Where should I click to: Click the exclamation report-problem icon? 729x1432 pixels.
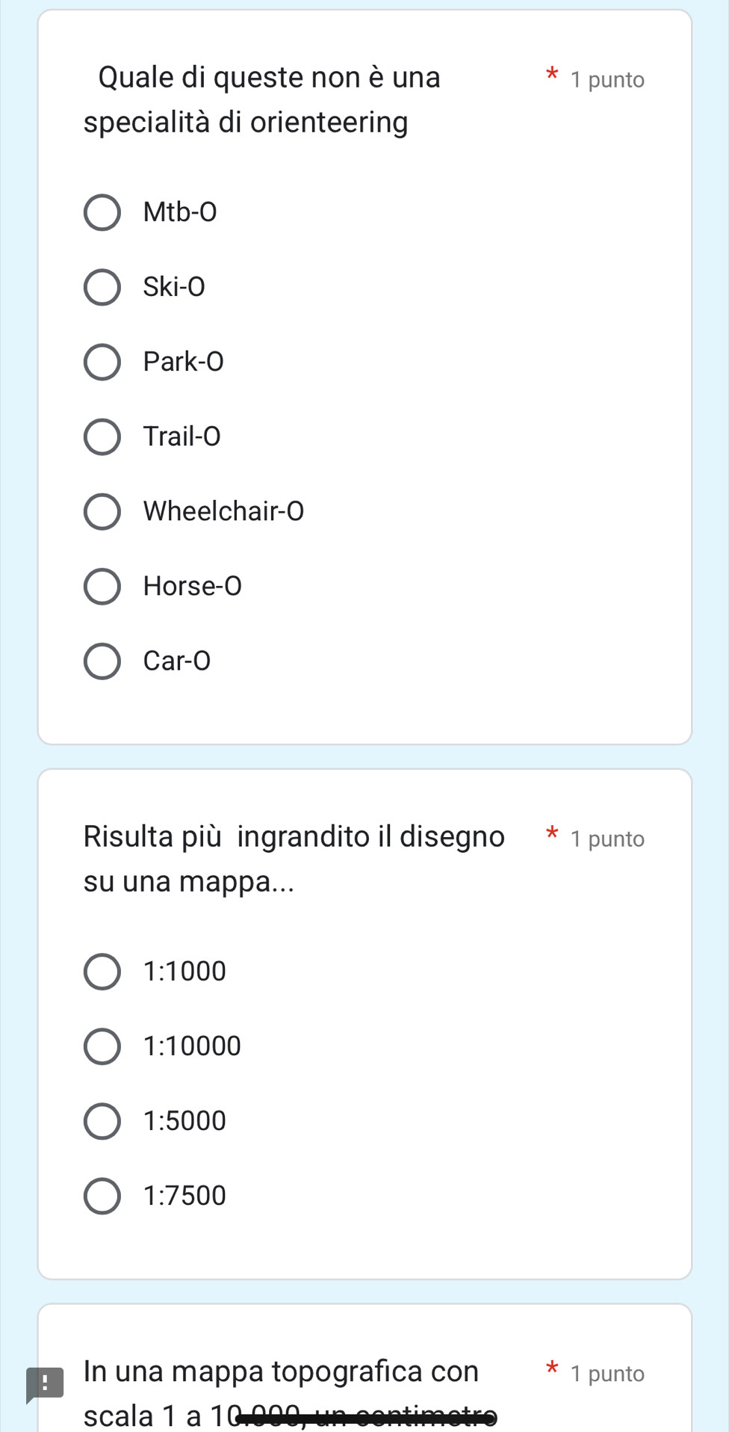click(45, 1383)
